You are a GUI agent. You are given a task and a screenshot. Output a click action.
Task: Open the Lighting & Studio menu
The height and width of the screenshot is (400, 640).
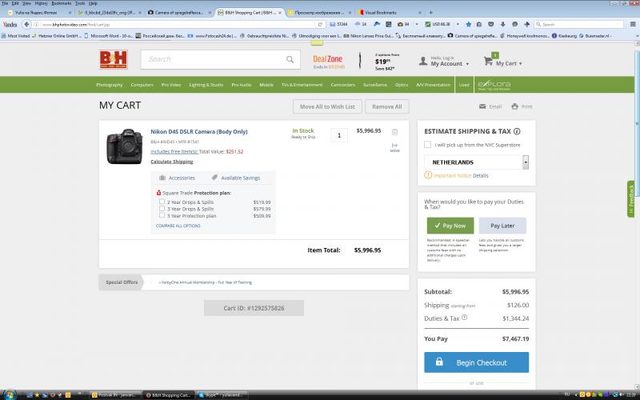tap(206, 85)
